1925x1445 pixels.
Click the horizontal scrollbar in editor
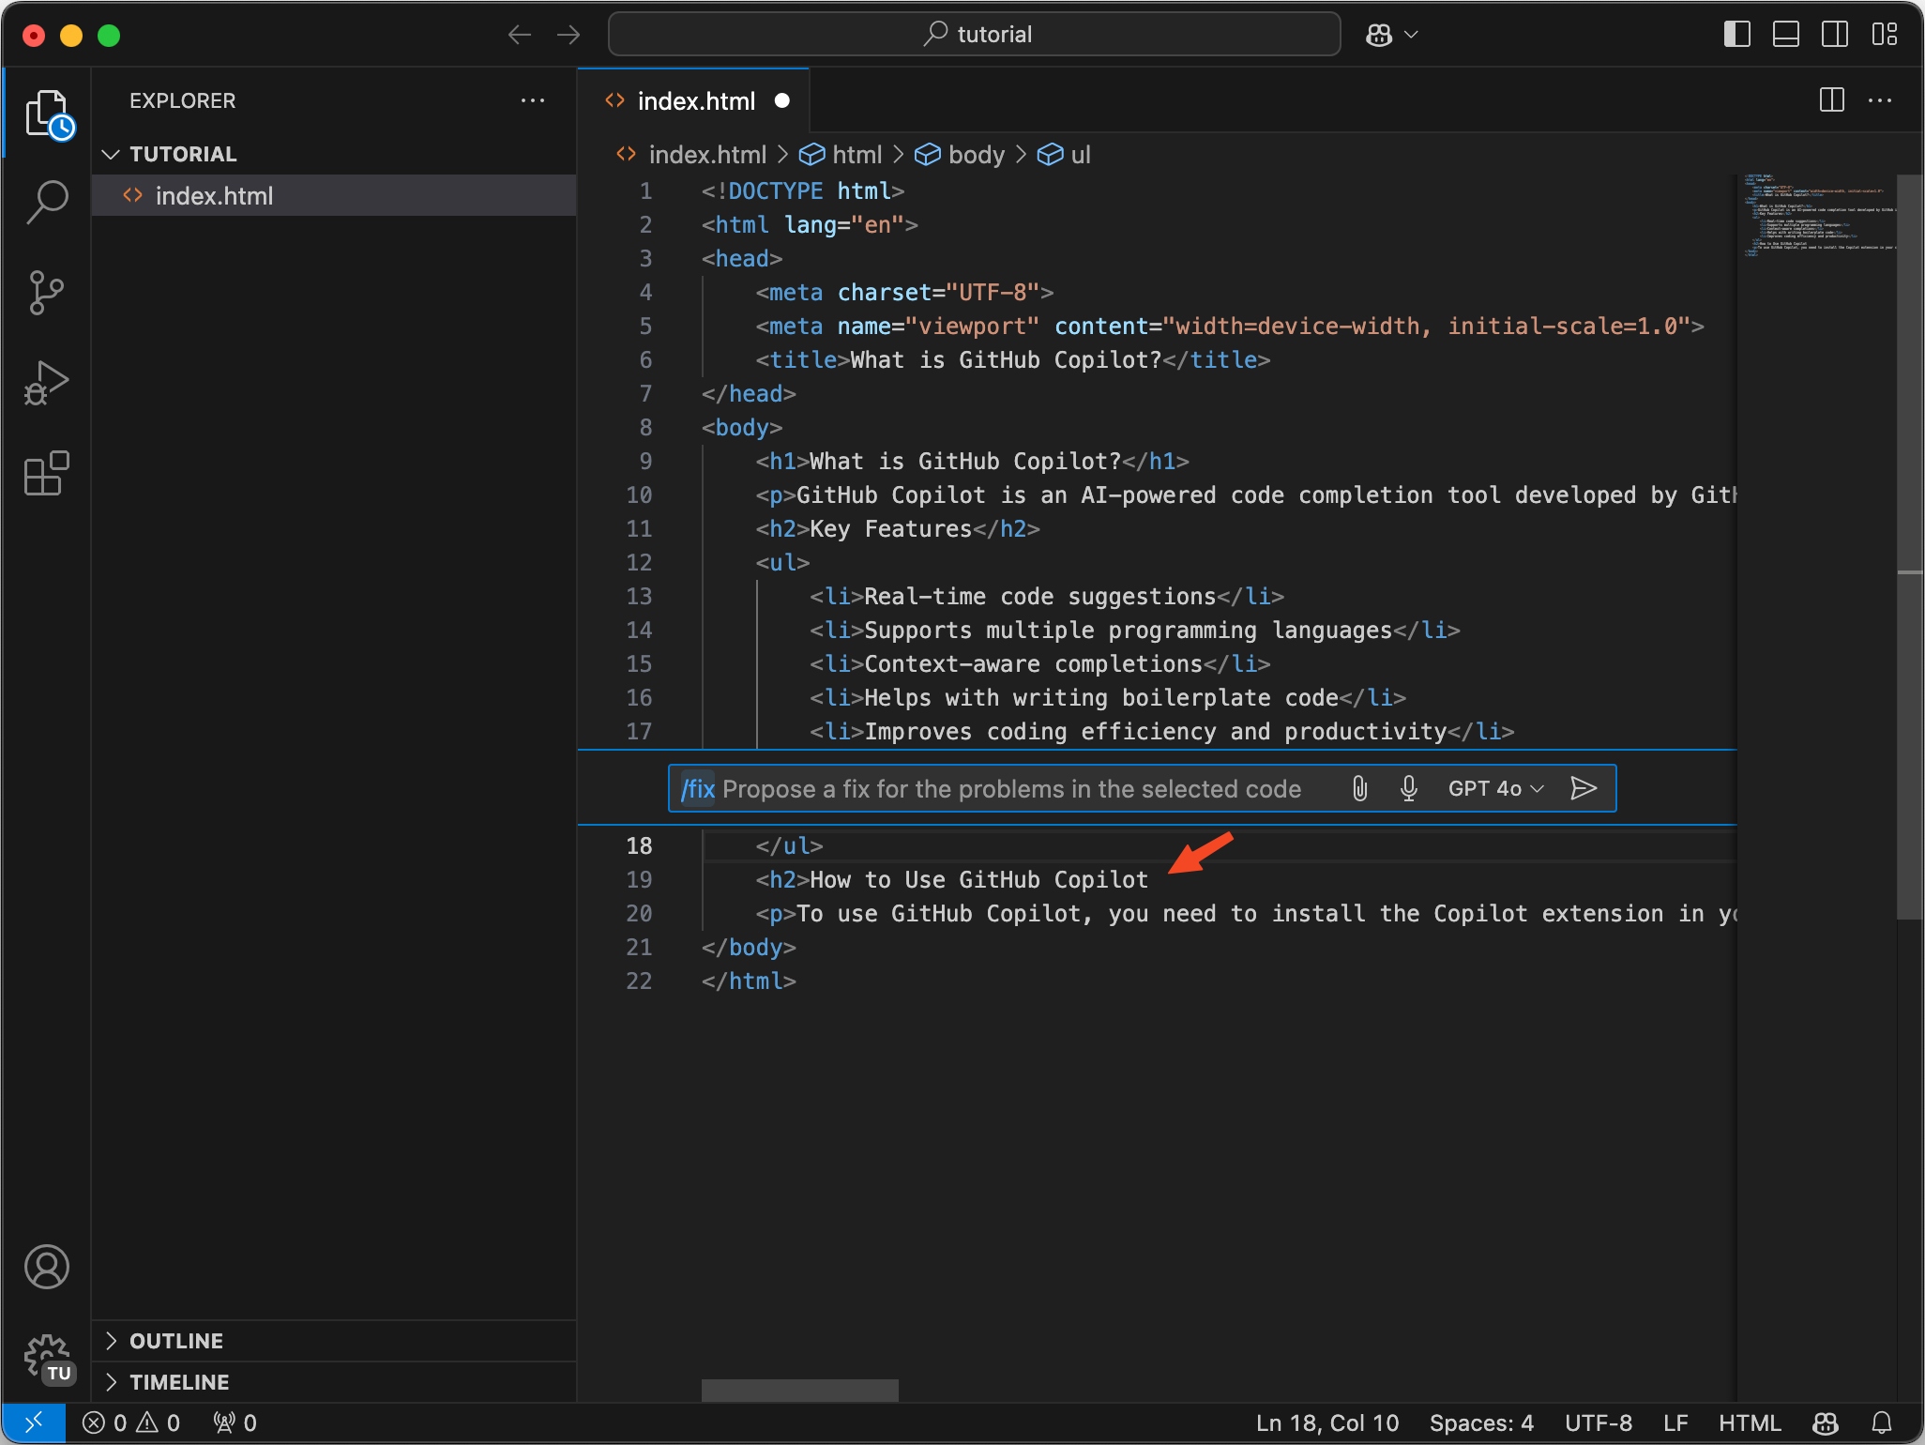pos(799,1390)
